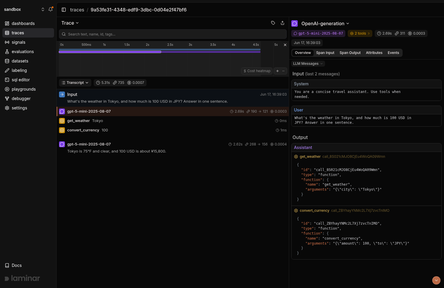Focus the trace search field
Image resolution: width=444 pixels, height=288 pixels.
click(x=173, y=34)
